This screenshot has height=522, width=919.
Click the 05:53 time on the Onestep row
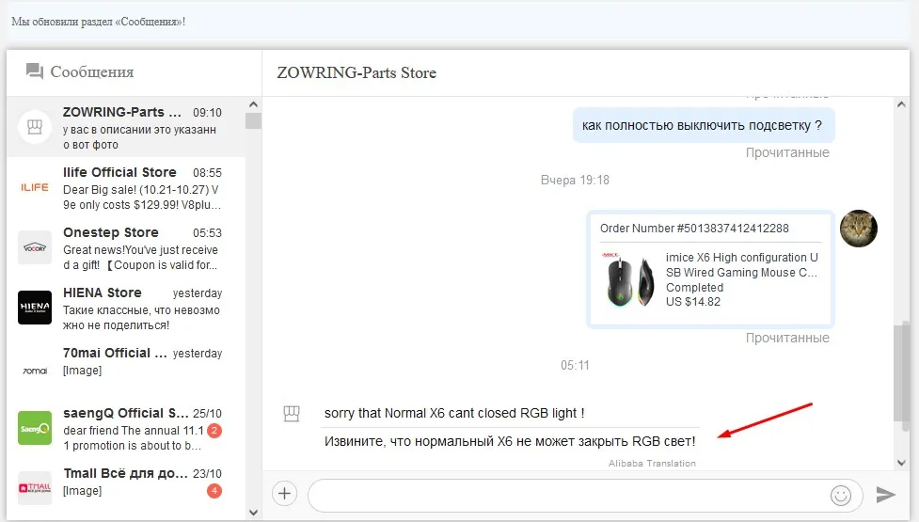pyautogui.click(x=208, y=233)
